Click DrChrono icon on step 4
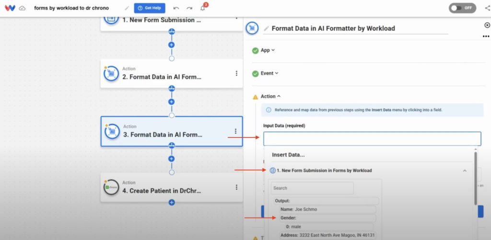This screenshot has width=491, height=240. click(111, 187)
